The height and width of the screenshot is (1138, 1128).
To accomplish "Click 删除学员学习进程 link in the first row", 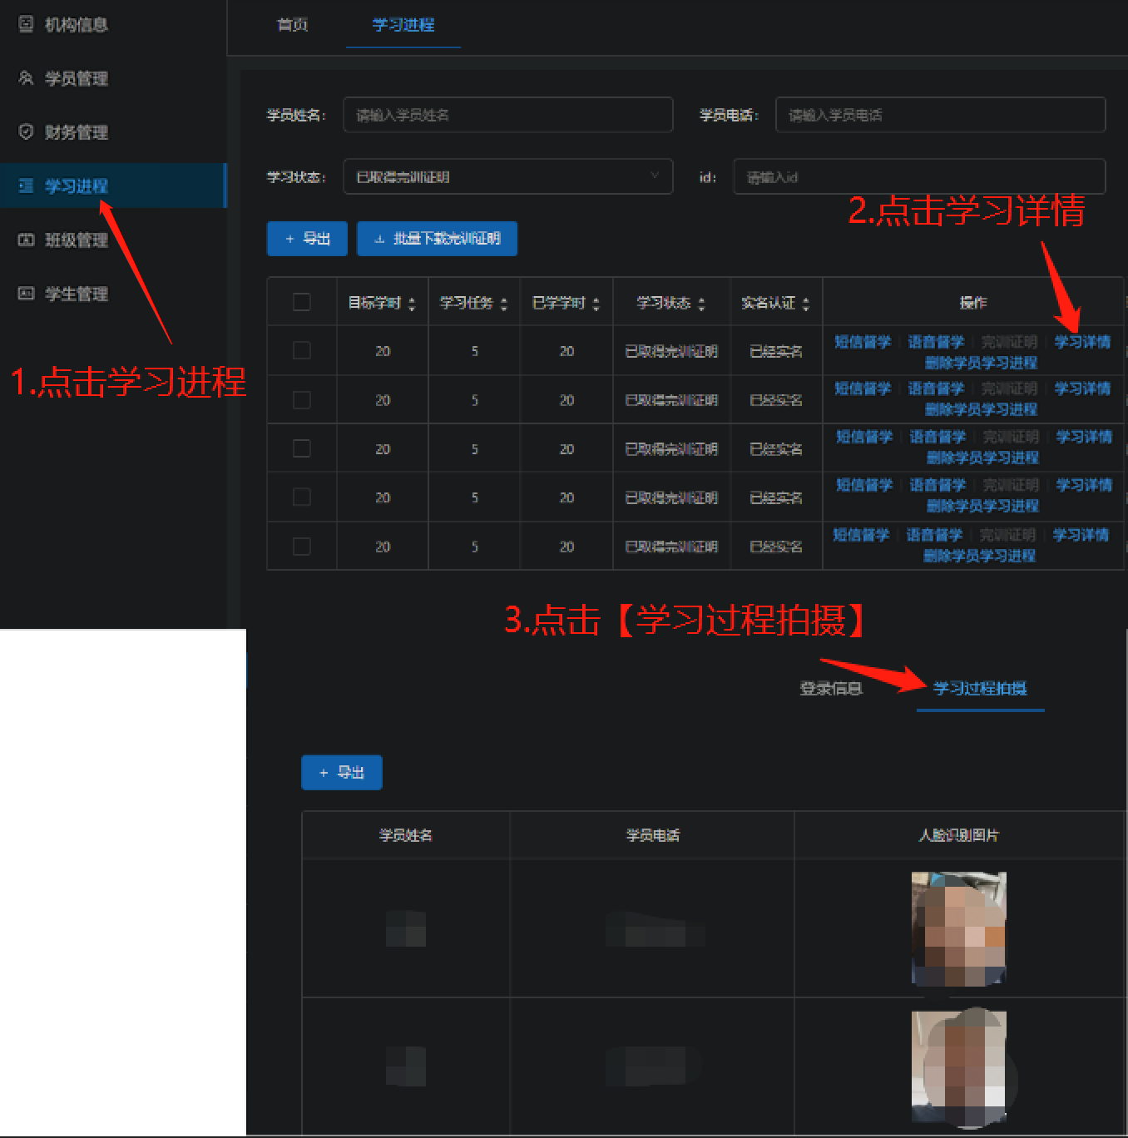I will tap(982, 363).
